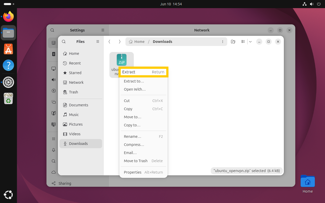
Task: Click the search folder contents icon
Action: coord(233,42)
